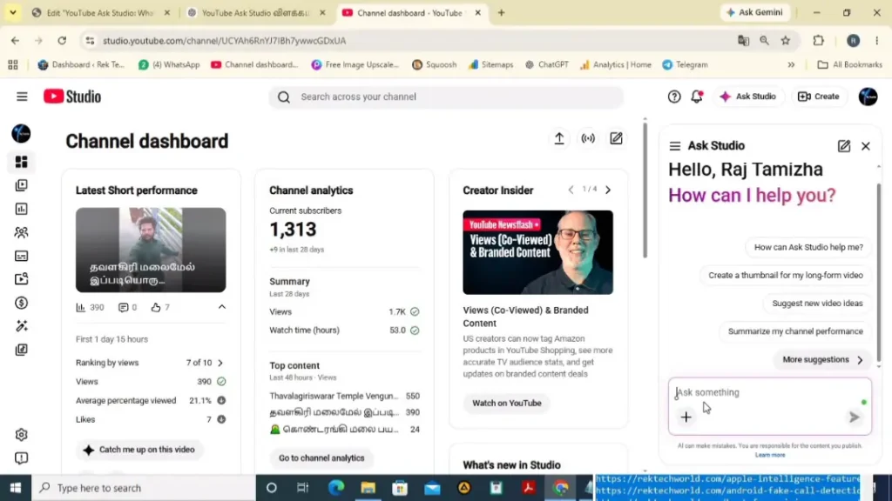Expand More suggestions in Ask Studio
Viewport: 892px width, 501px height.
822,359
